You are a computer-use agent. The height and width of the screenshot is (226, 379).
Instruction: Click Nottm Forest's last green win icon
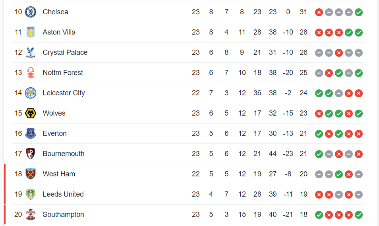pos(359,73)
